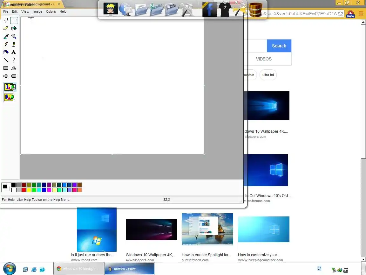Open the Edit menu

point(15,11)
